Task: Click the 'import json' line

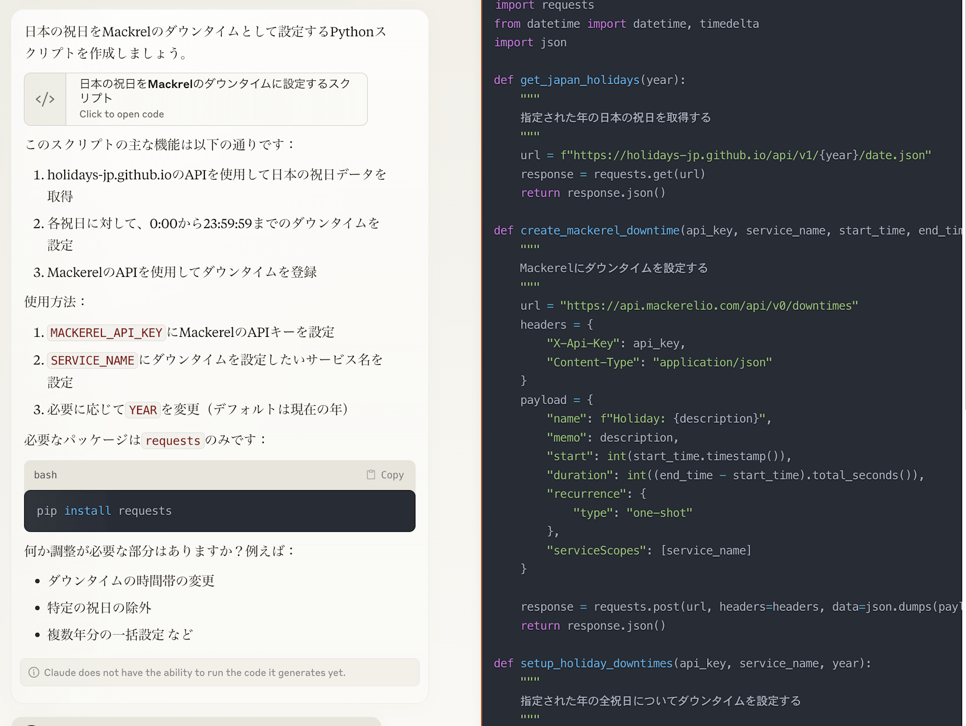Action: (530, 43)
